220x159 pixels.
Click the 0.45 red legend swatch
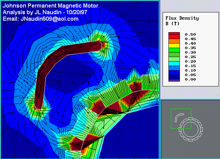tap(174, 37)
